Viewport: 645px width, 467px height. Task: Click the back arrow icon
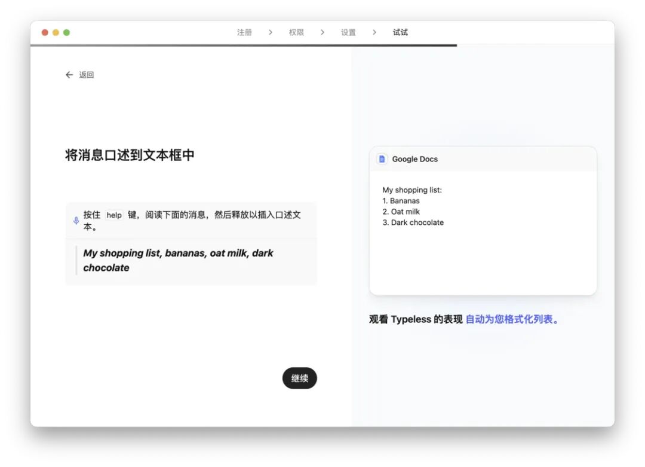click(x=69, y=75)
